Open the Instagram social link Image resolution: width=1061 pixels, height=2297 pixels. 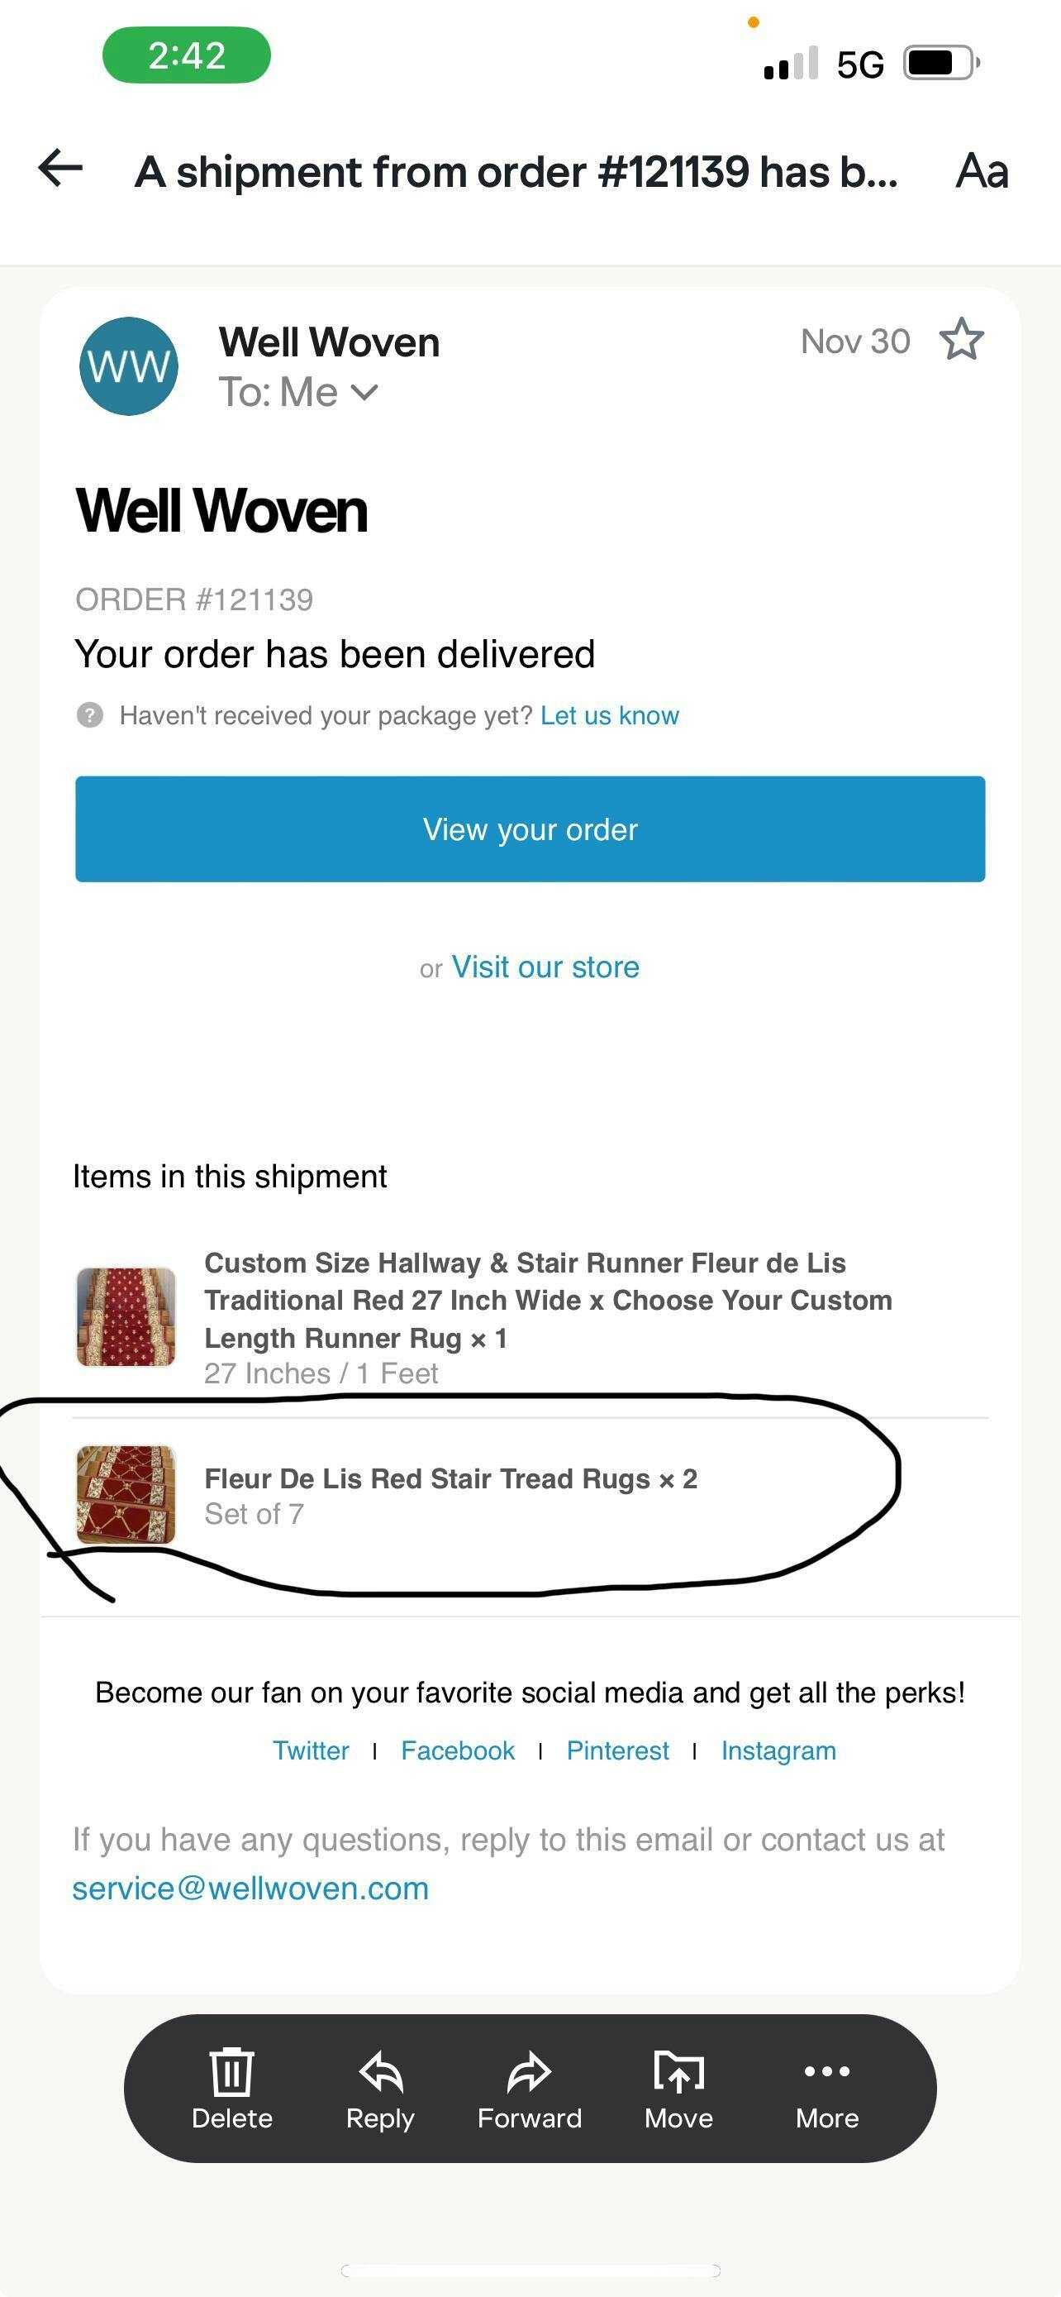(778, 1750)
